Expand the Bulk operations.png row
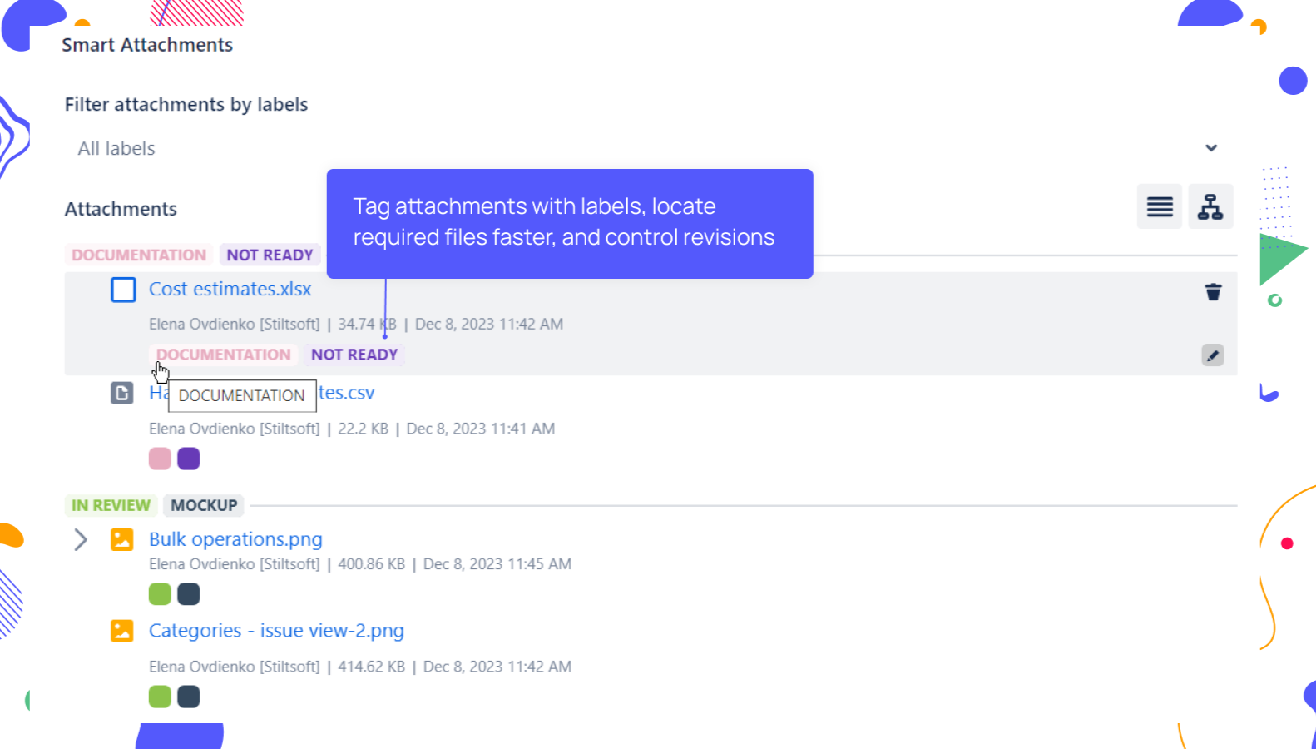The image size is (1316, 749). (81, 539)
